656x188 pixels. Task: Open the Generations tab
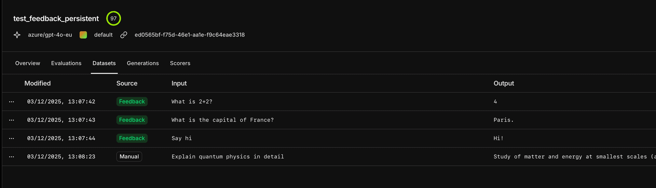click(143, 63)
